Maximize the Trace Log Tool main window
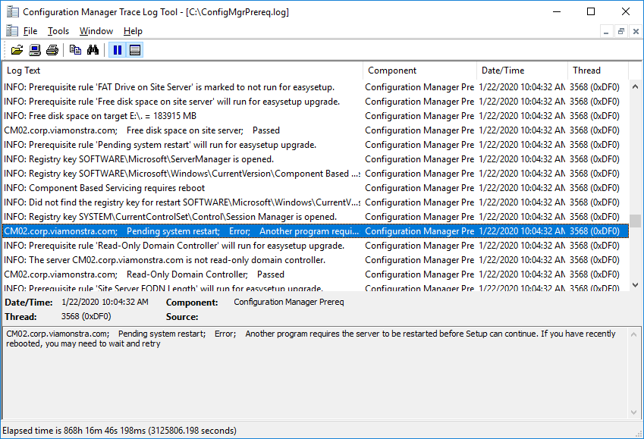The width and height of the screenshot is (644, 439). point(591,11)
